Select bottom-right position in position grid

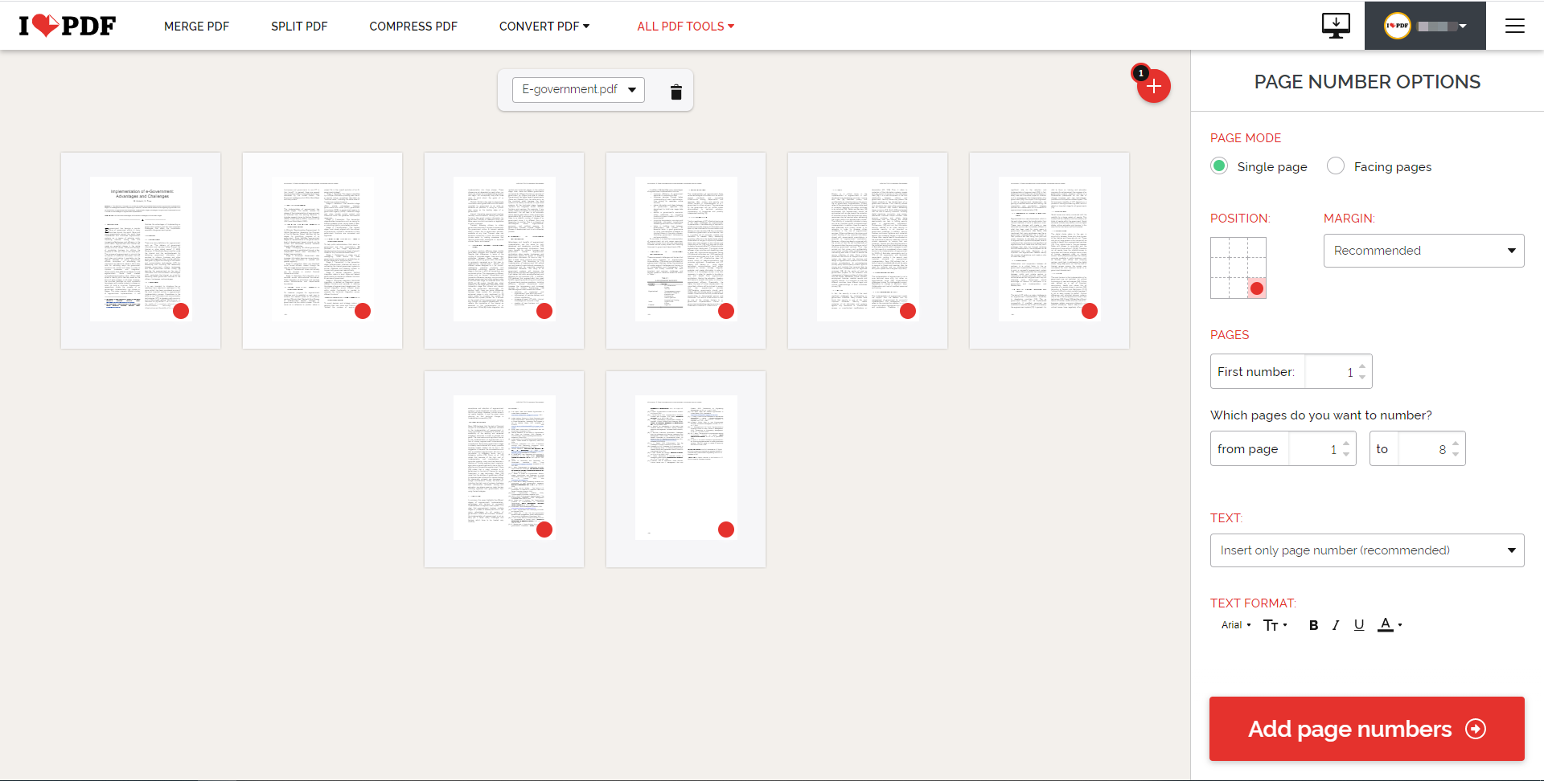[x=1257, y=288]
